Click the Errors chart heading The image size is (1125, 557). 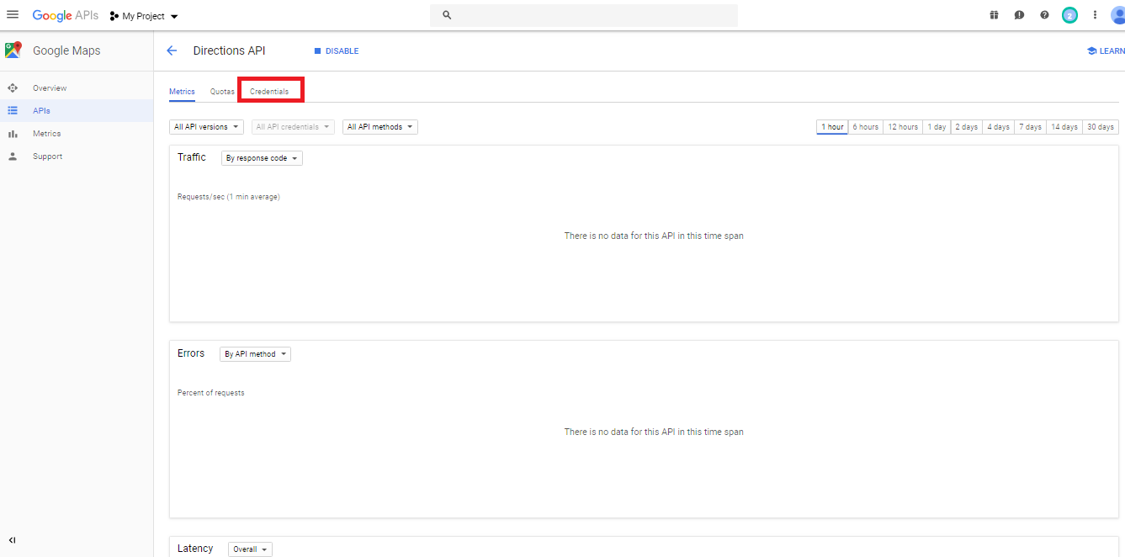[191, 353]
